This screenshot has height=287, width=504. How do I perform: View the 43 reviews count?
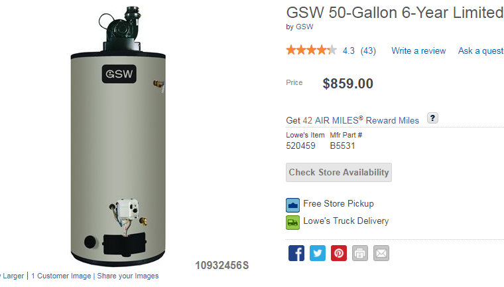[x=368, y=51]
